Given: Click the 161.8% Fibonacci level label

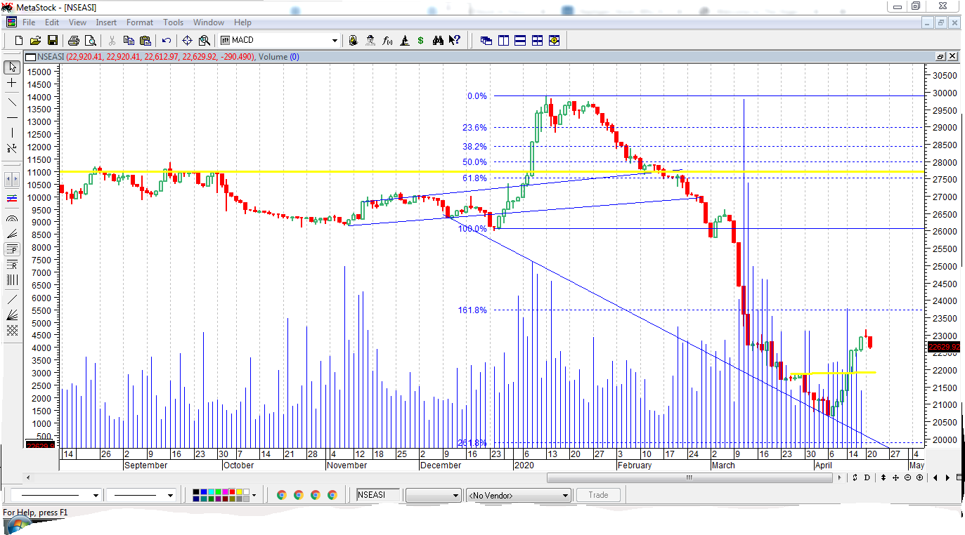Looking at the screenshot, I should coord(472,310).
